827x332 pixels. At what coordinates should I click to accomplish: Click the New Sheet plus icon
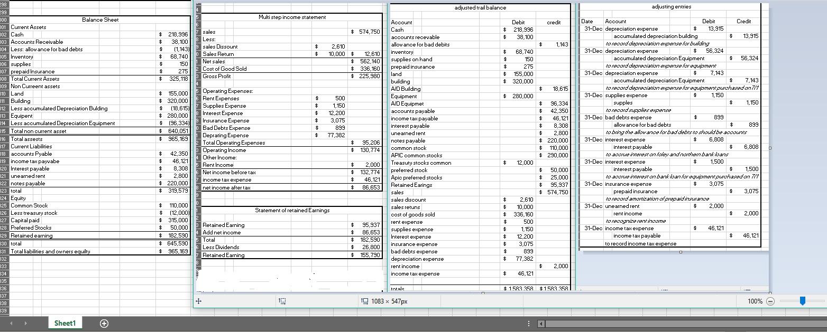click(x=104, y=323)
